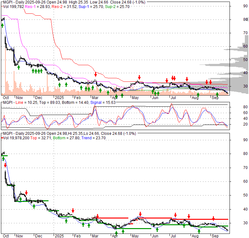Click the green buy arrow in November on top chart

point(19,67)
